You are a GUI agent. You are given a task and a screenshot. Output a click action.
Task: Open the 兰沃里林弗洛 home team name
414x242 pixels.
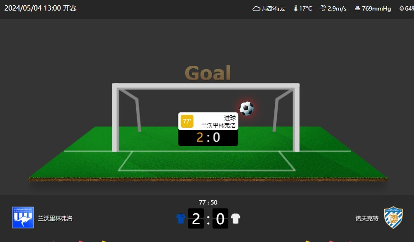[x=55, y=218]
